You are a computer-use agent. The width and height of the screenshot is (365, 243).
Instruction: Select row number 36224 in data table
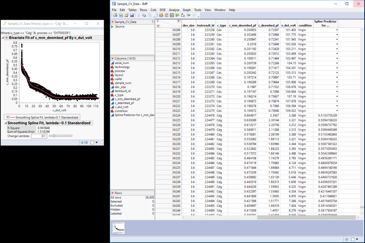(176, 115)
